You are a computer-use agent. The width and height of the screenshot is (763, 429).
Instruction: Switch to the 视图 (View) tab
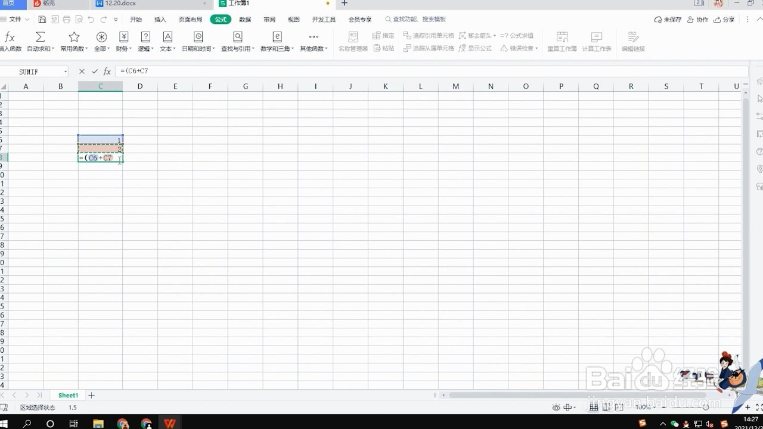[294, 20]
